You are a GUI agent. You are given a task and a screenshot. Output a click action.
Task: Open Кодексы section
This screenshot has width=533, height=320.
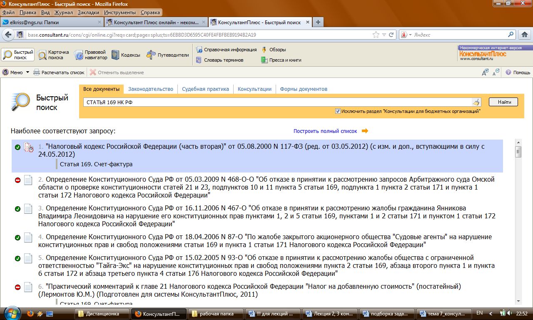point(126,55)
